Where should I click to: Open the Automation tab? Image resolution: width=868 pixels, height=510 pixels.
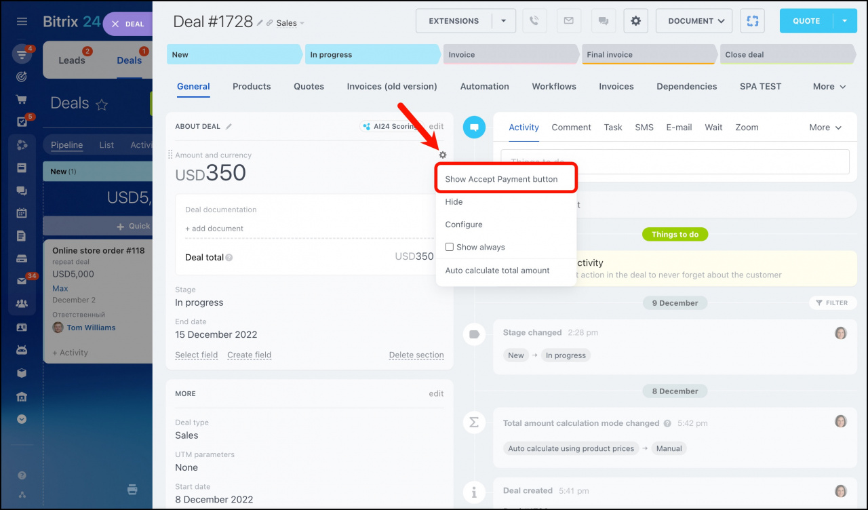click(484, 87)
